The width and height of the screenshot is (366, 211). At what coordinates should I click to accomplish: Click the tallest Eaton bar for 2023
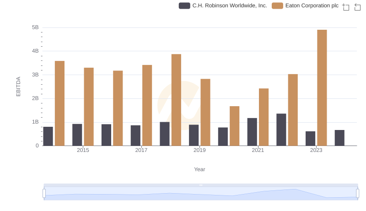pos(322,88)
